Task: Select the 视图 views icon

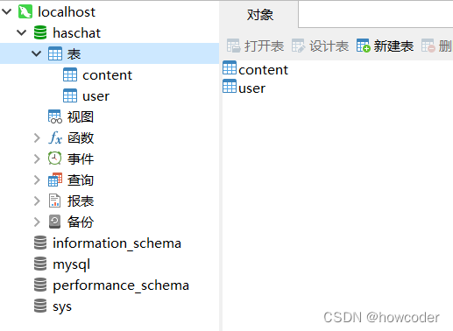Action: pos(55,116)
